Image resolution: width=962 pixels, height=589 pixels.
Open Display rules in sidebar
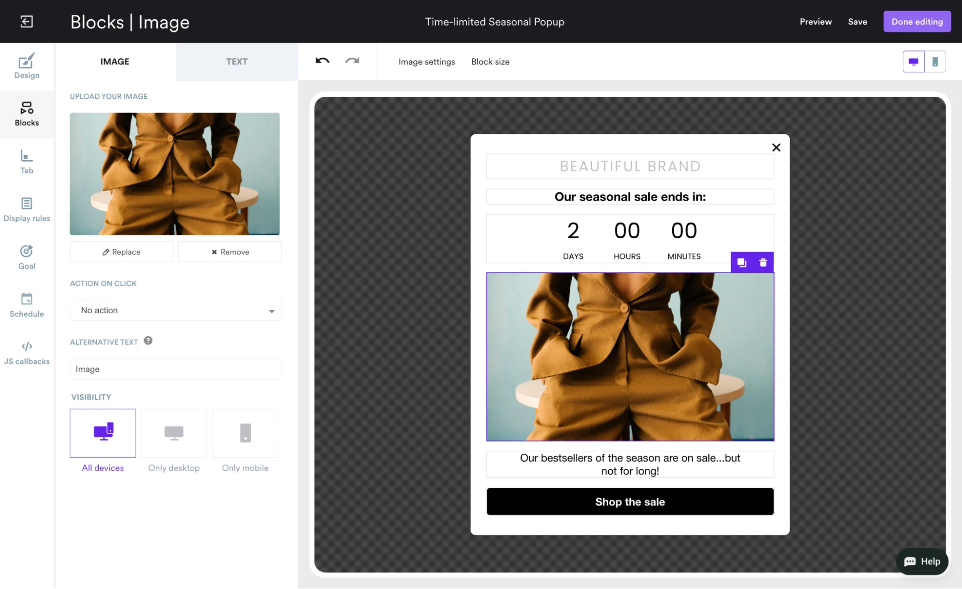(26, 209)
